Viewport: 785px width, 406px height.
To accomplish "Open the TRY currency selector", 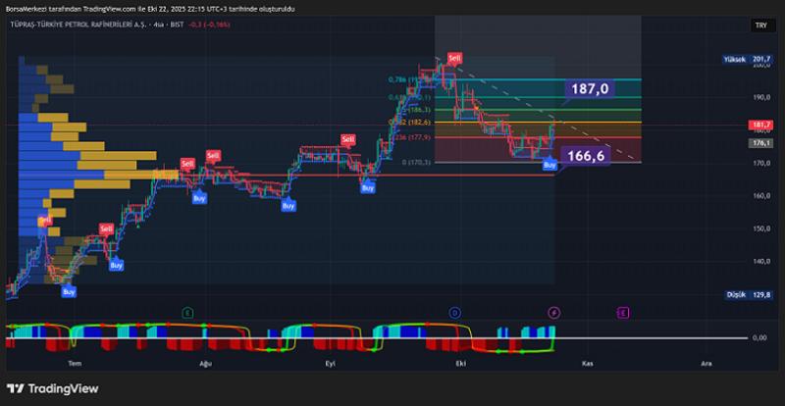I will pyautogui.click(x=759, y=25).
